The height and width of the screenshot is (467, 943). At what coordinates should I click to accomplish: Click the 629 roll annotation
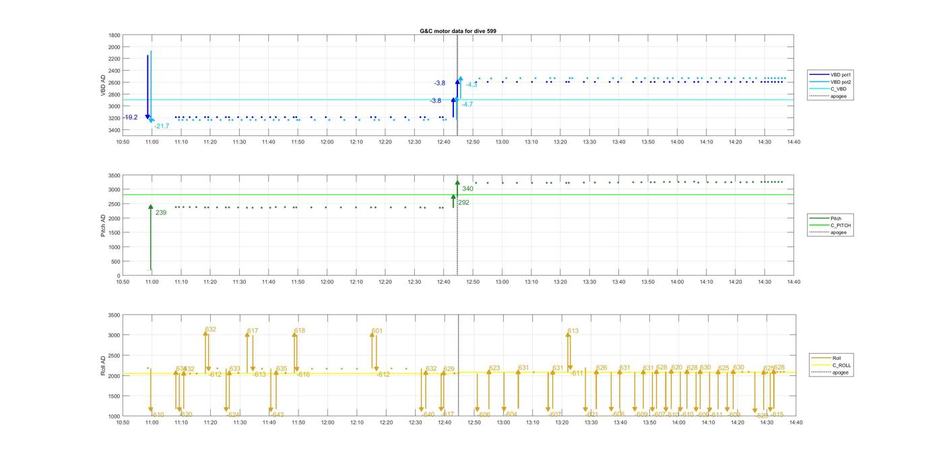449,369
